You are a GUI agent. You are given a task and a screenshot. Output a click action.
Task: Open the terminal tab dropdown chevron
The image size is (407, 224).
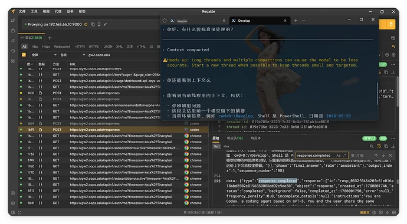tap(303, 21)
